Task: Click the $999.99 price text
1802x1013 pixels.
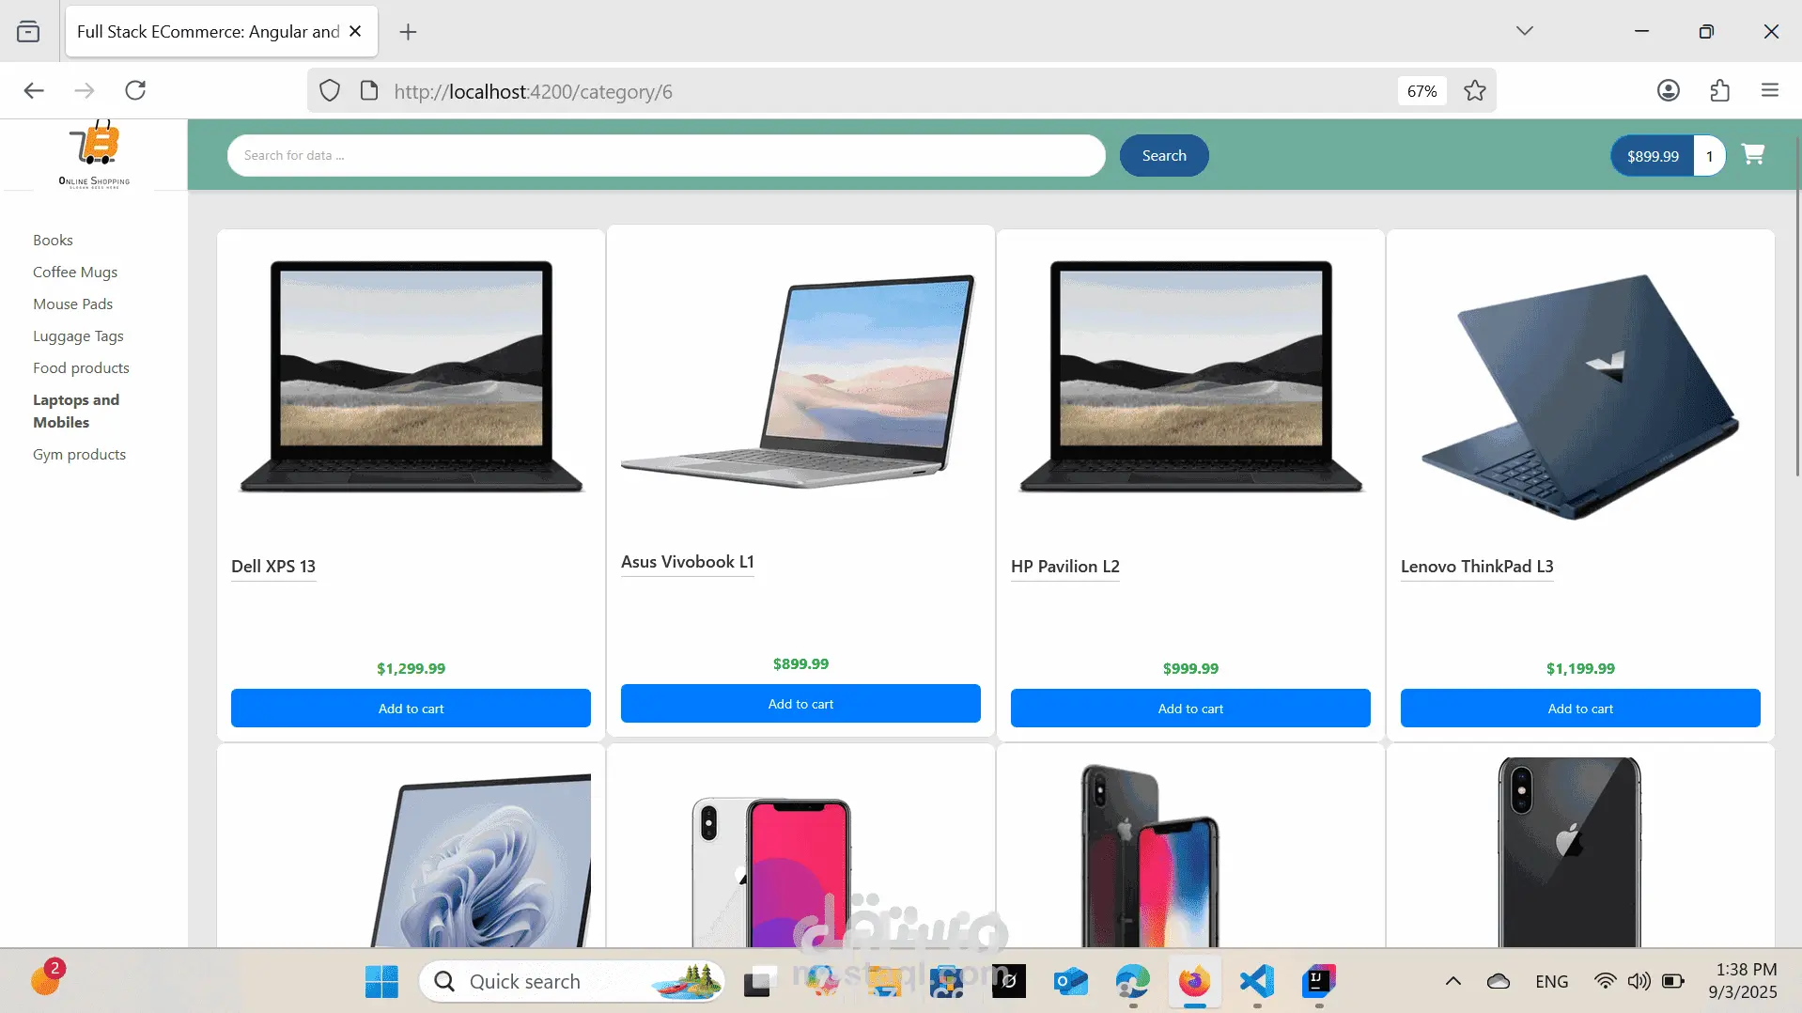Action: click(1190, 669)
